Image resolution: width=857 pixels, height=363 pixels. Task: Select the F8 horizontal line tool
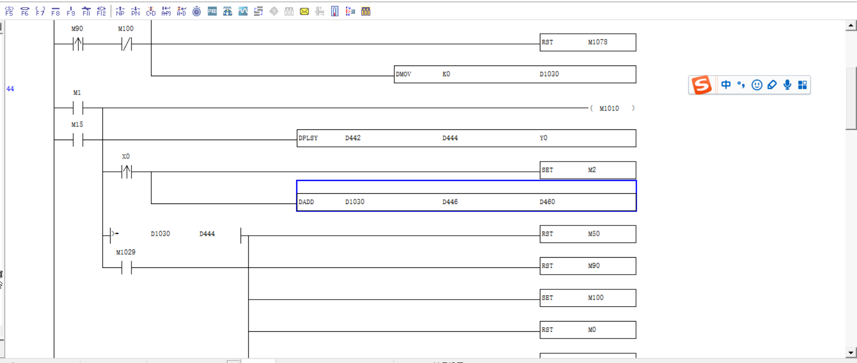(56, 11)
